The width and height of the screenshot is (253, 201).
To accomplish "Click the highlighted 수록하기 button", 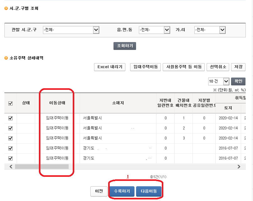I will pos(122,191).
